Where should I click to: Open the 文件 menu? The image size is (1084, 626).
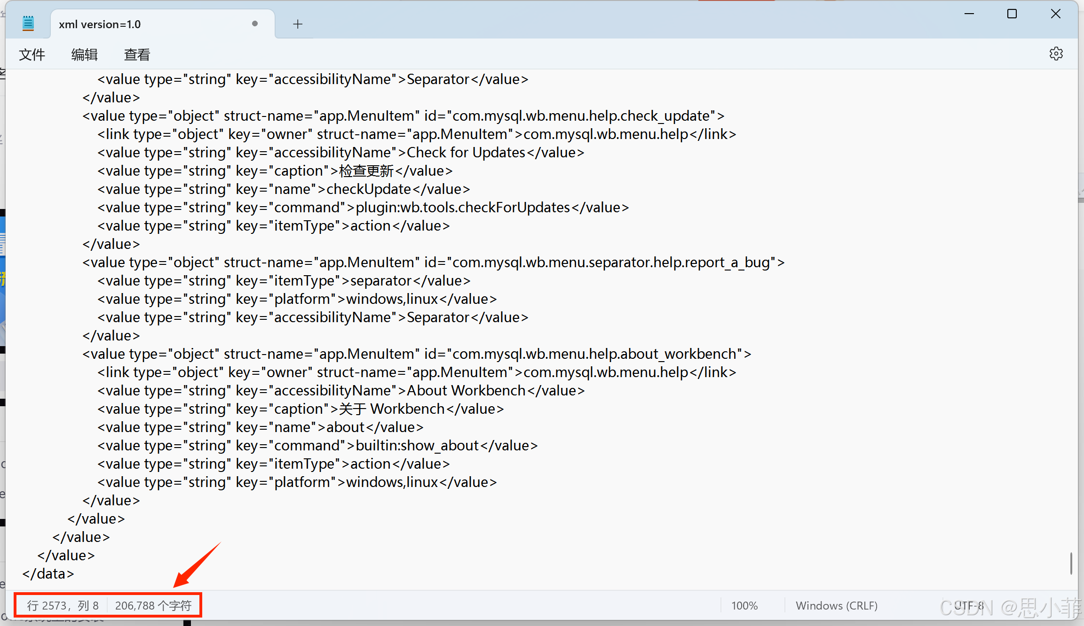point(32,54)
